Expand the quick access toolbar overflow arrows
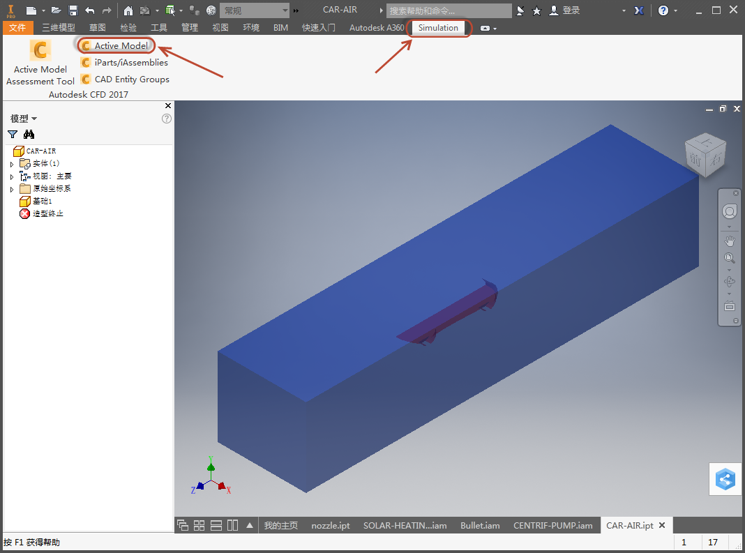The height and width of the screenshot is (553, 745). (296, 10)
